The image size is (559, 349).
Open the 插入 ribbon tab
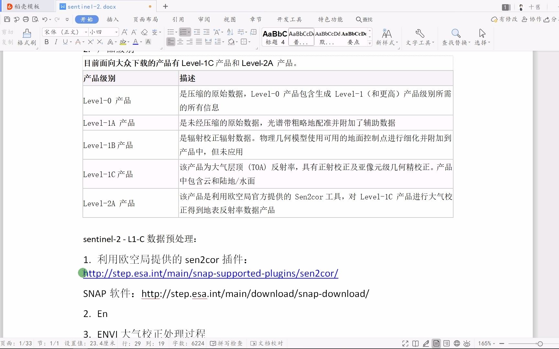(113, 19)
